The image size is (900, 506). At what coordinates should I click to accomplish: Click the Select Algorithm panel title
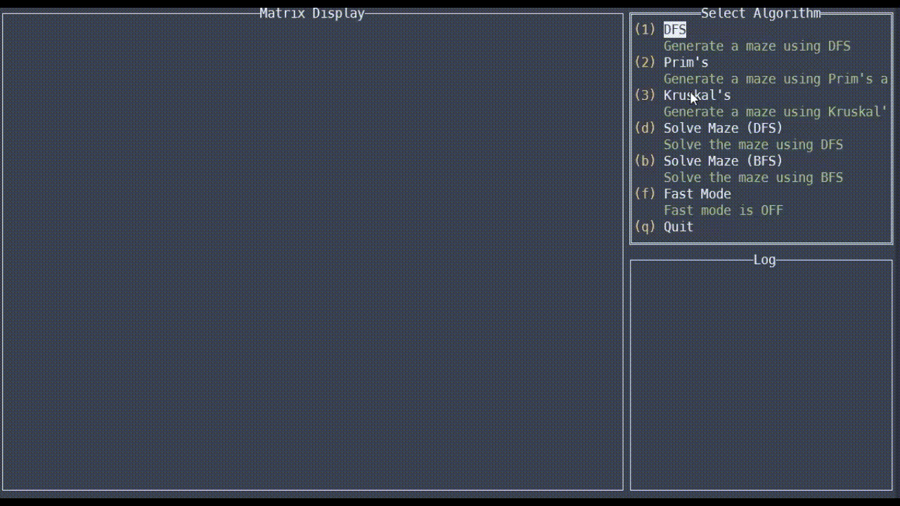[761, 13]
